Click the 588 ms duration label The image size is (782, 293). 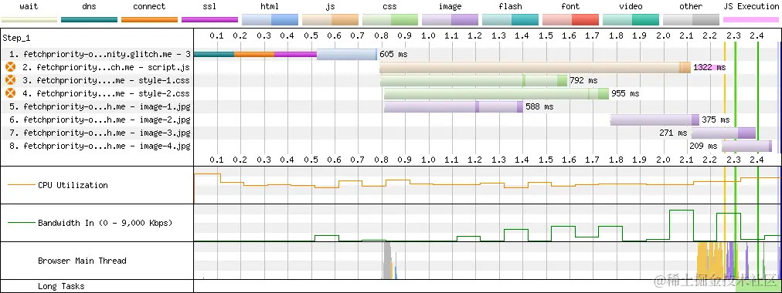539,106
